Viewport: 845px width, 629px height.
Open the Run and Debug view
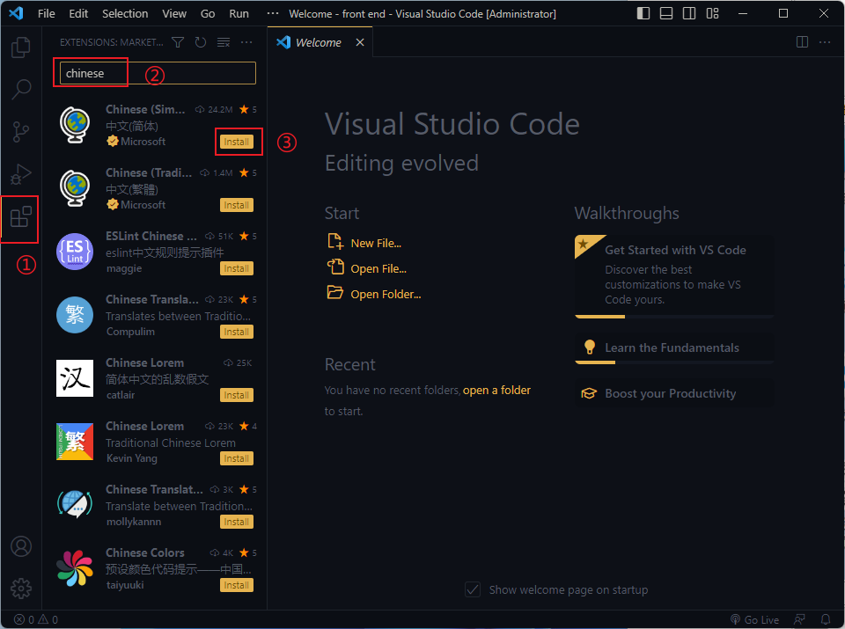point(21,174)
